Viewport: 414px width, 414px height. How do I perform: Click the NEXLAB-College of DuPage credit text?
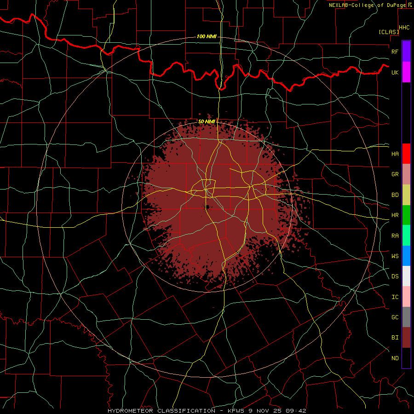[367, 5]
